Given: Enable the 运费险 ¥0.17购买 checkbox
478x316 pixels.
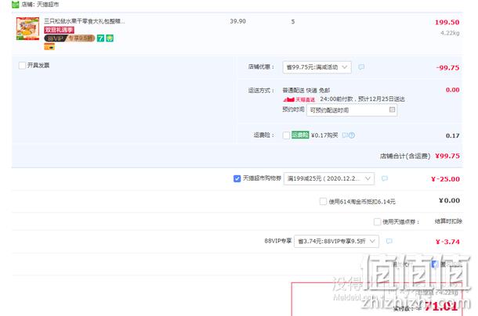Looking at the screenshot, I should 286,135.
